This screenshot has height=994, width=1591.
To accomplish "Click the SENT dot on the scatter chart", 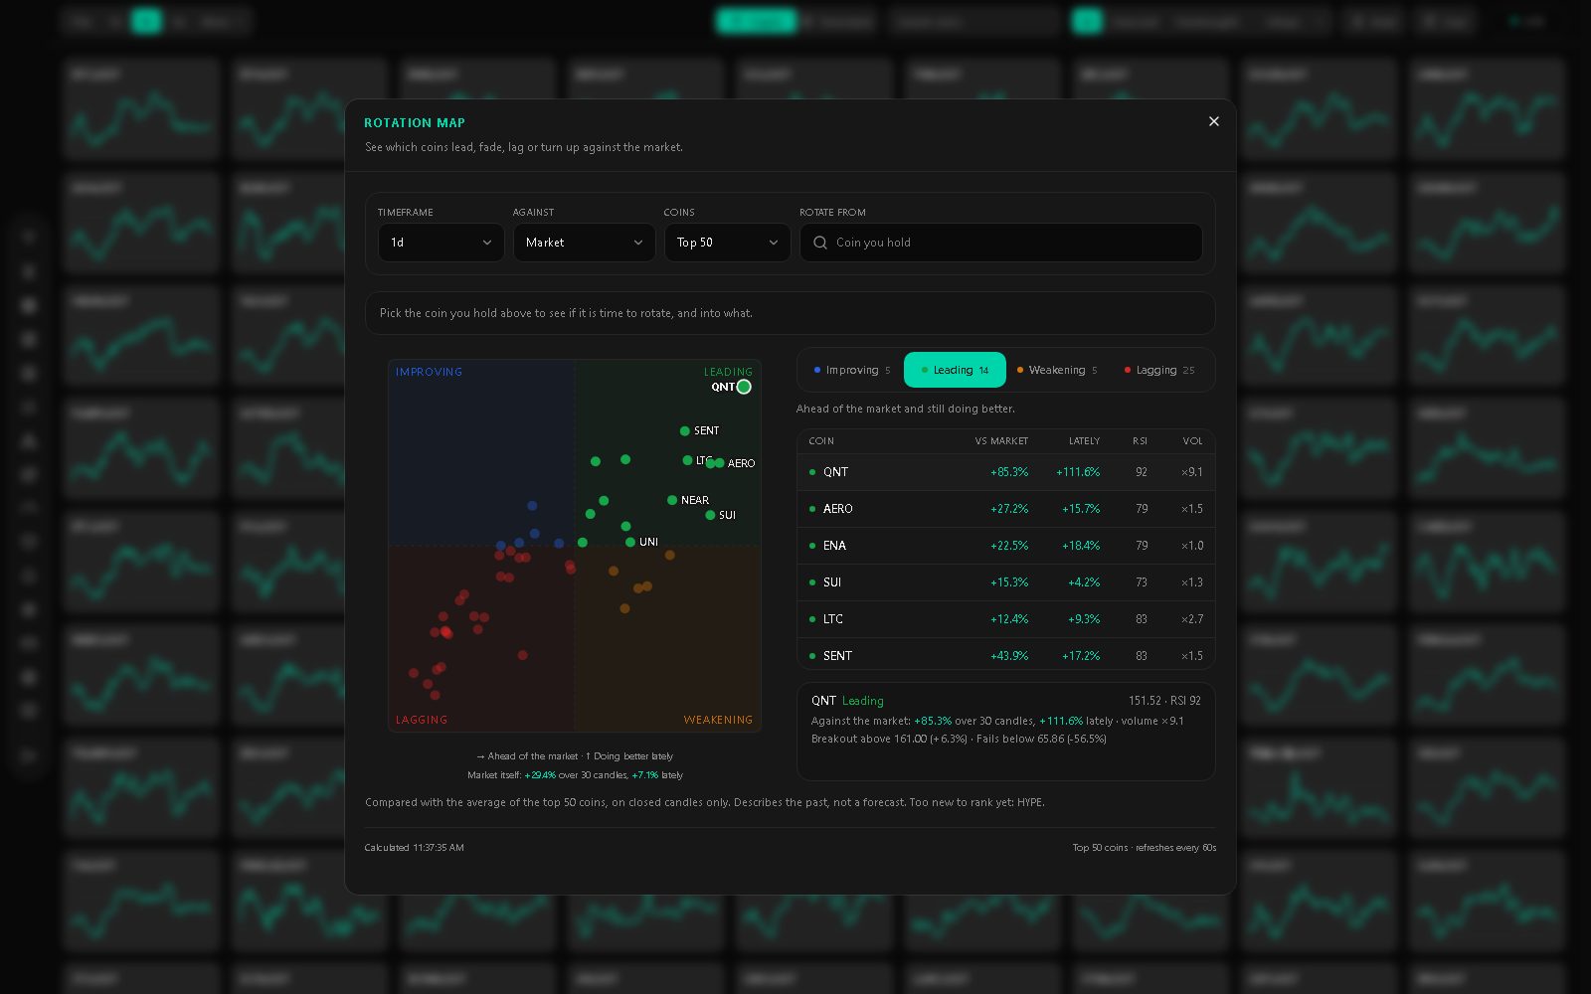I will pos(684,430).
